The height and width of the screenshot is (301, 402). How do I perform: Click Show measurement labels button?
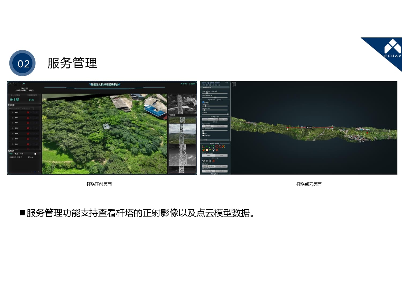pyautogui.click(x=209, y=155)
